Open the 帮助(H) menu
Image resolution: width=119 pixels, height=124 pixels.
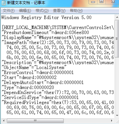click(x=76, y=11)
